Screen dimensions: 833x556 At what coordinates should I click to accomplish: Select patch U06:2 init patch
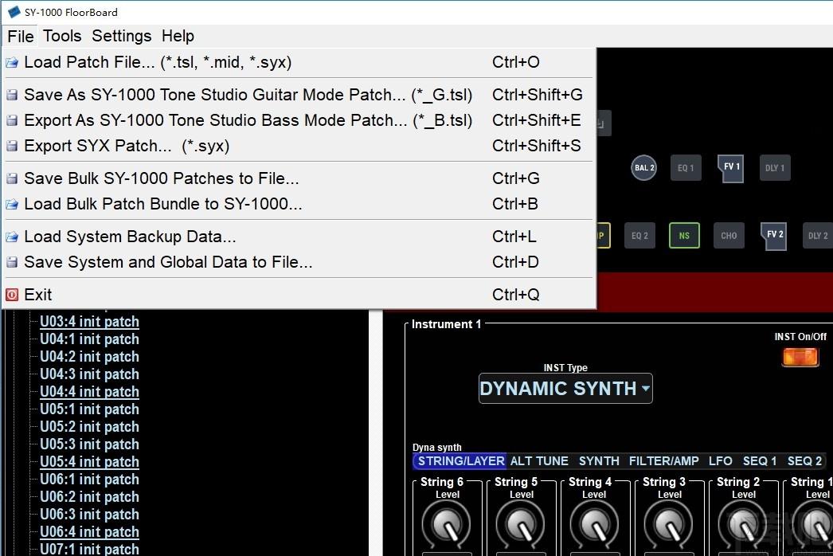(89, 497)
